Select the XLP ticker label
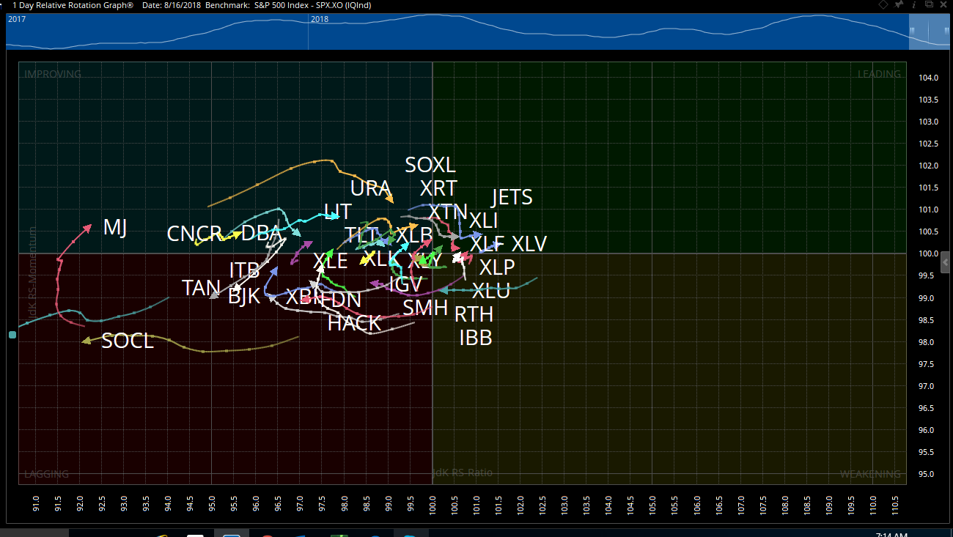This screenshot has height=537, width=953. pyautogui.click(x=497, y=267)
